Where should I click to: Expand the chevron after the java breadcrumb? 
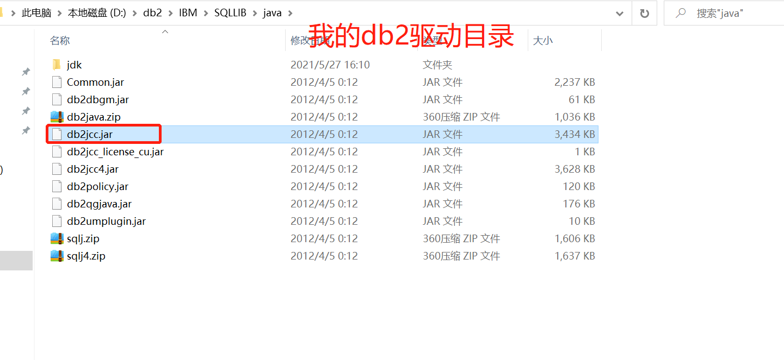(x=290, y=13)
